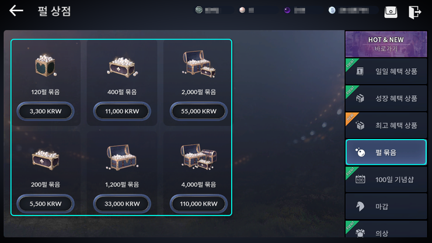
Task: Tap the black pearl currency icon
Action: [287, 10]
